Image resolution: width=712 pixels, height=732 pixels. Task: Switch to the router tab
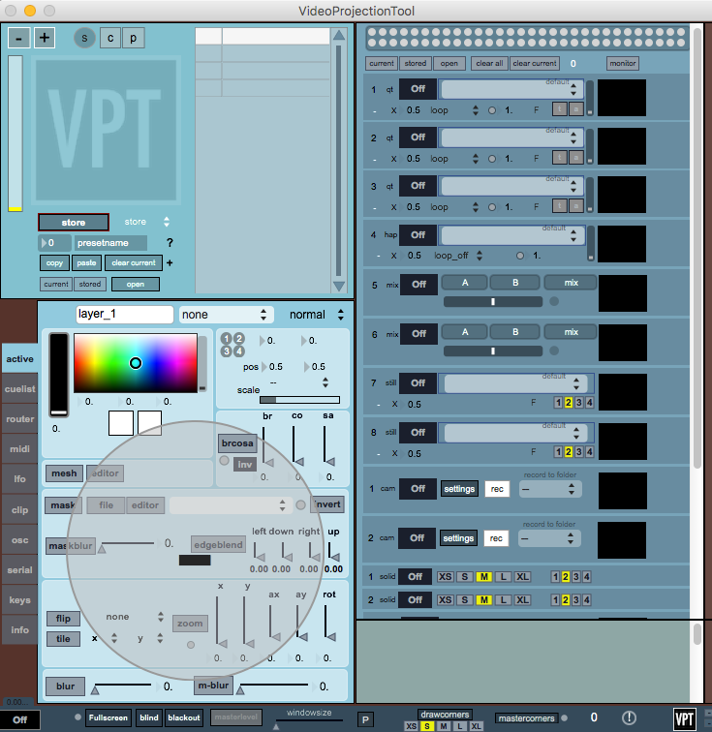[19, 419]
